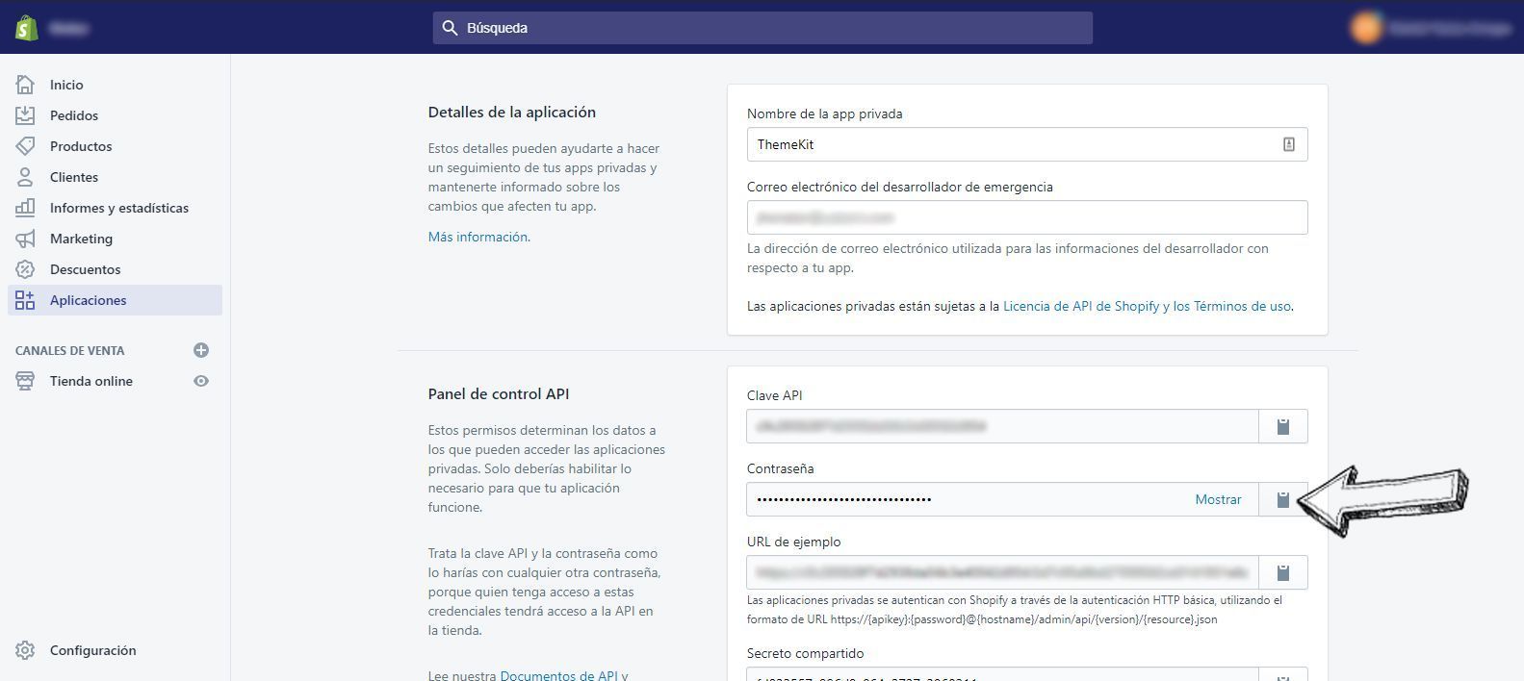The image size is (1524, 681).
Task: Show the hidden Contraseña with Mostrar
Action: (x=1218, y=499)
